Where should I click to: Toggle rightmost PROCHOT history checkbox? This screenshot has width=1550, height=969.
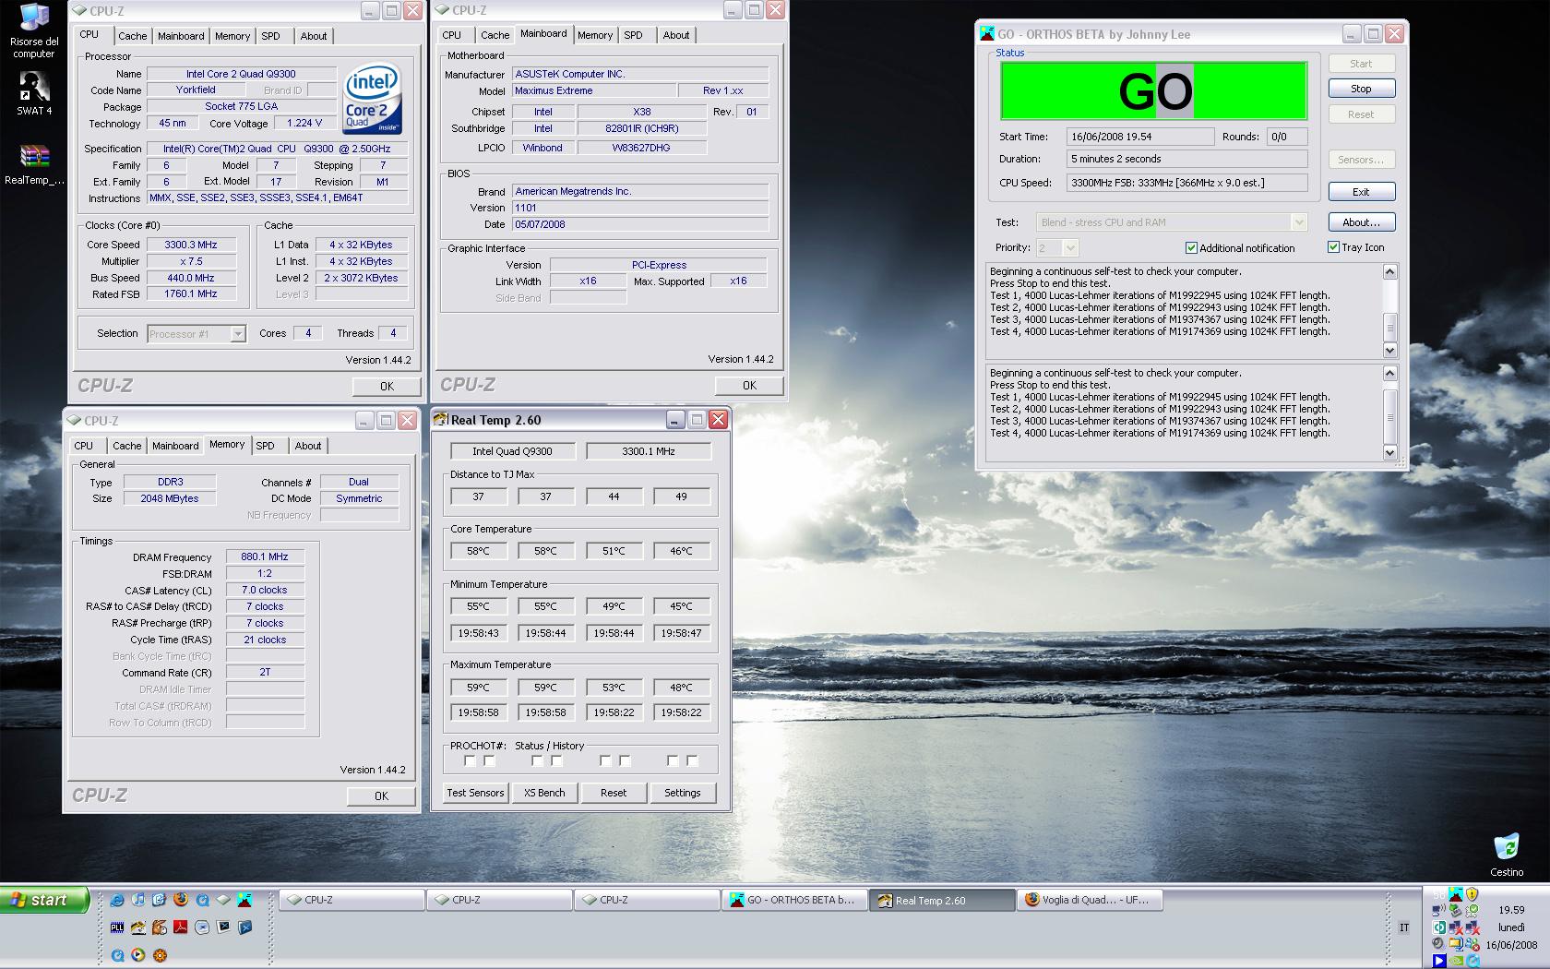click(692, 760)
